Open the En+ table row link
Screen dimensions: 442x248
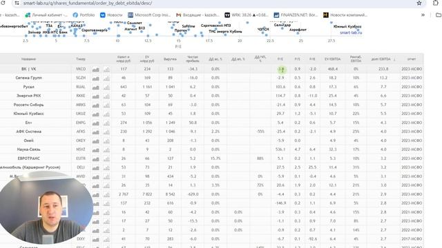(x=28, y=123)
